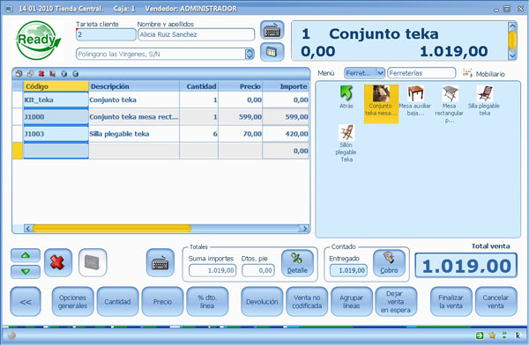Click the % dto. línea button
Viewport: 529px width, 345px height.
[207, 302]
